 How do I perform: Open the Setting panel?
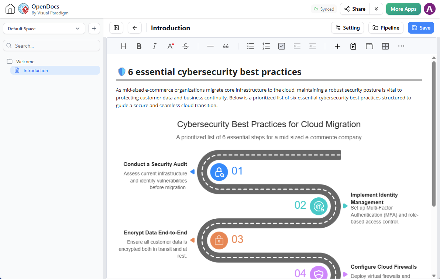click(x=347, y=28)
